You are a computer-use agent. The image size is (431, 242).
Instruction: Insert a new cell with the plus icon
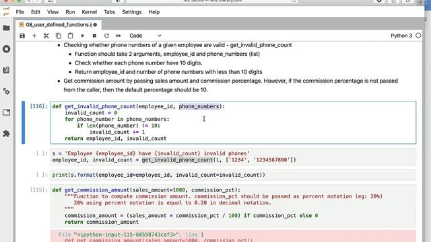(34, 36)
